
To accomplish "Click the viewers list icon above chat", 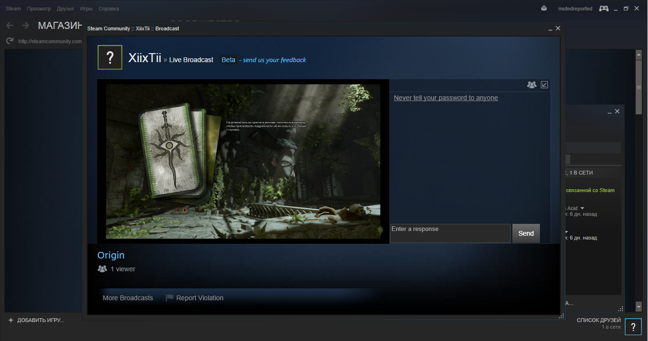I will [x=531, y=85].
